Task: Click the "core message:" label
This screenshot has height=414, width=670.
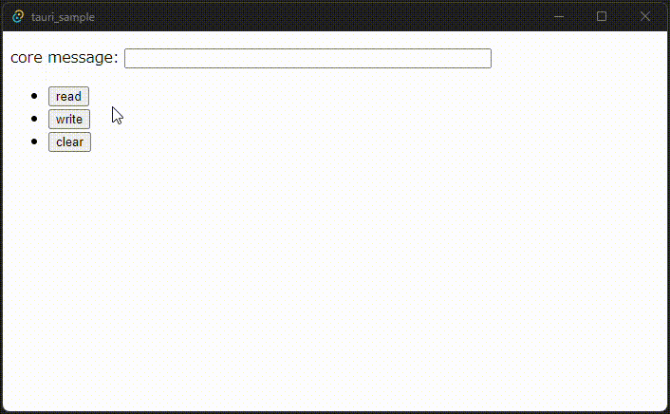Action: pos(65,57)
